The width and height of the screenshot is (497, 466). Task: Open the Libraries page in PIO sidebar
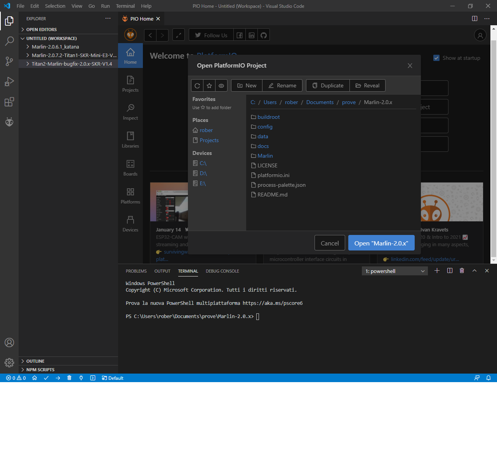[130, 140]
